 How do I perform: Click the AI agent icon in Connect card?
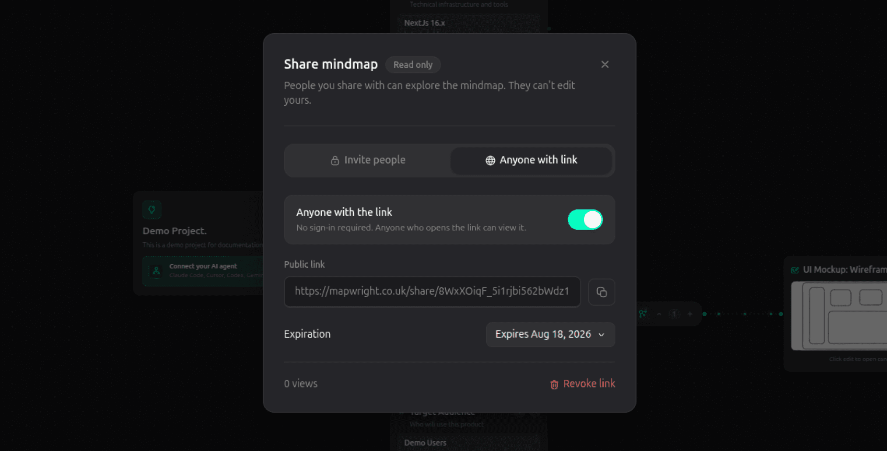(x=156, y=271)
